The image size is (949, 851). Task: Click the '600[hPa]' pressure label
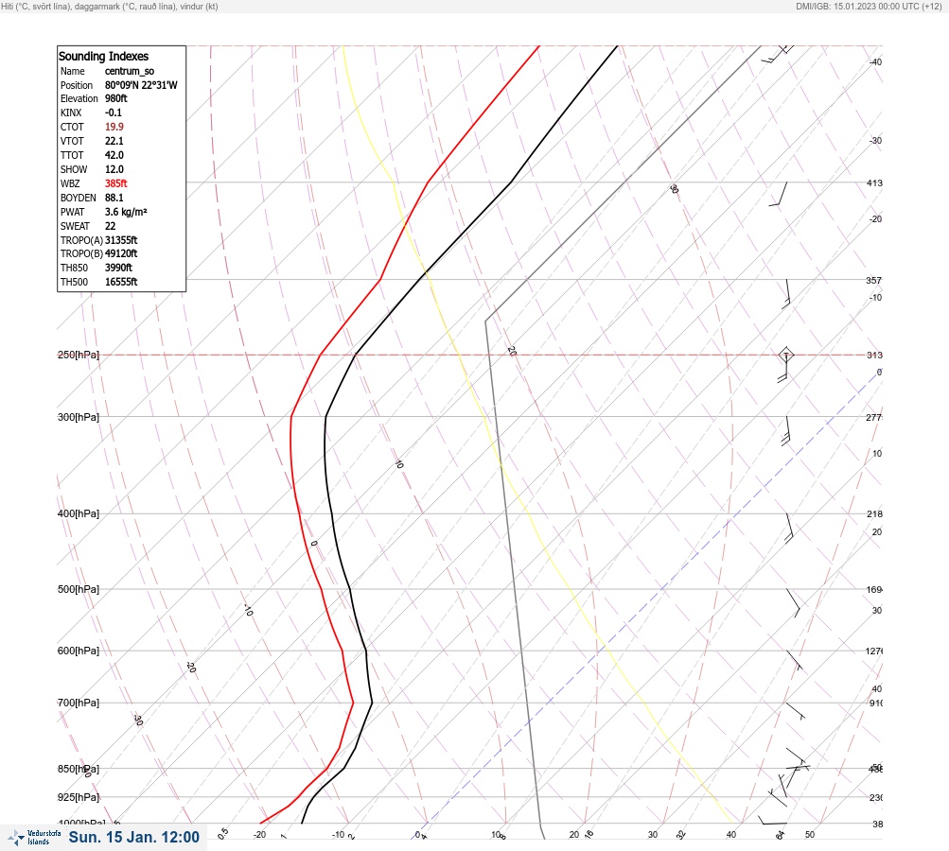(79, 651)
